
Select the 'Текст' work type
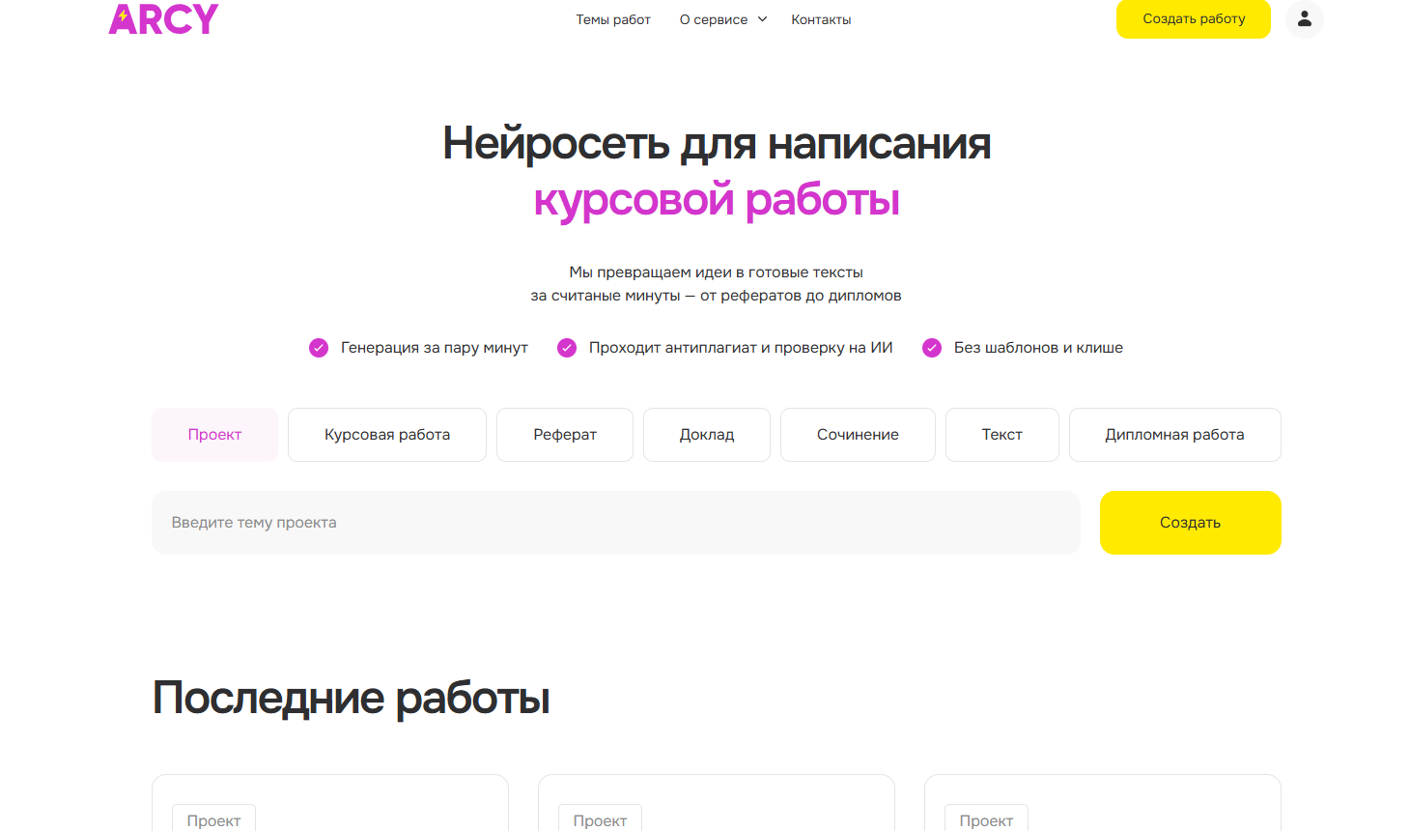(1001, 434)
